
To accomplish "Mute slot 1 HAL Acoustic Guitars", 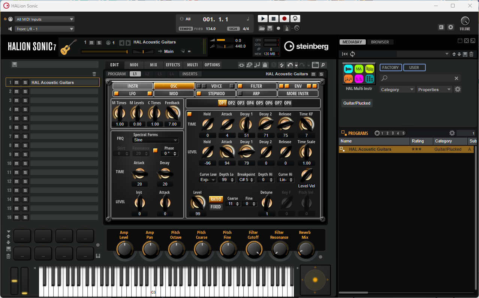I will 17,82.
